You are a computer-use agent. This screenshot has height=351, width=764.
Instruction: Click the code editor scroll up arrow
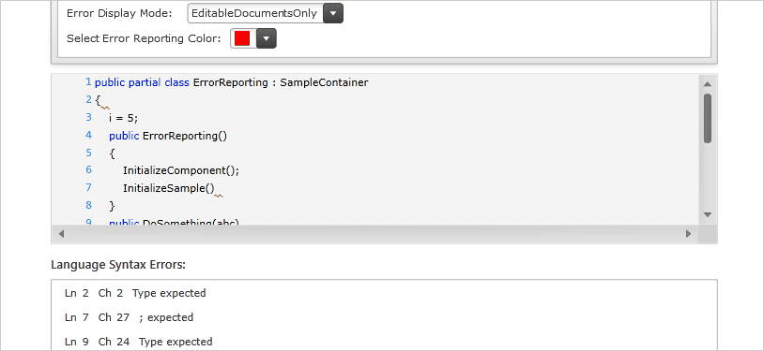click(x=708, y=84)
